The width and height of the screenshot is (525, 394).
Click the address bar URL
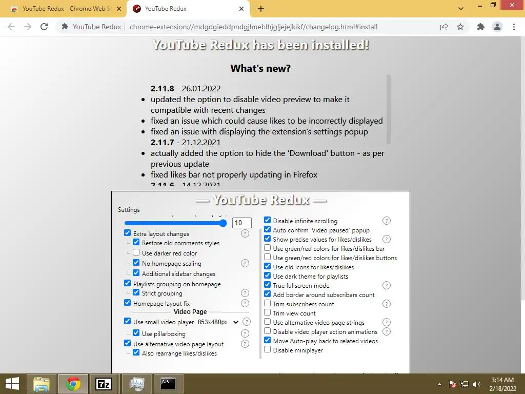click(x=253, y=27)
